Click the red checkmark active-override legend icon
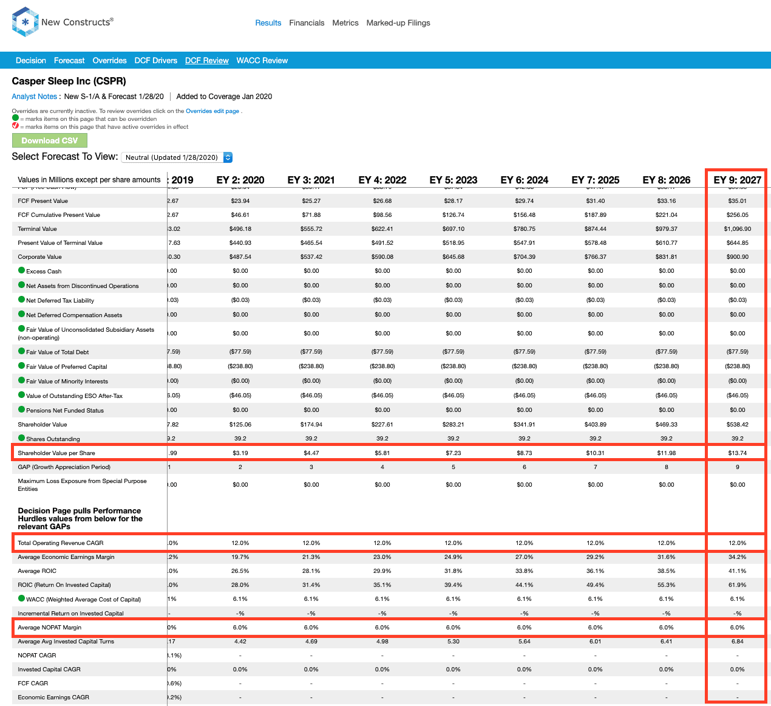771x706 pixels. click(16, 126)
